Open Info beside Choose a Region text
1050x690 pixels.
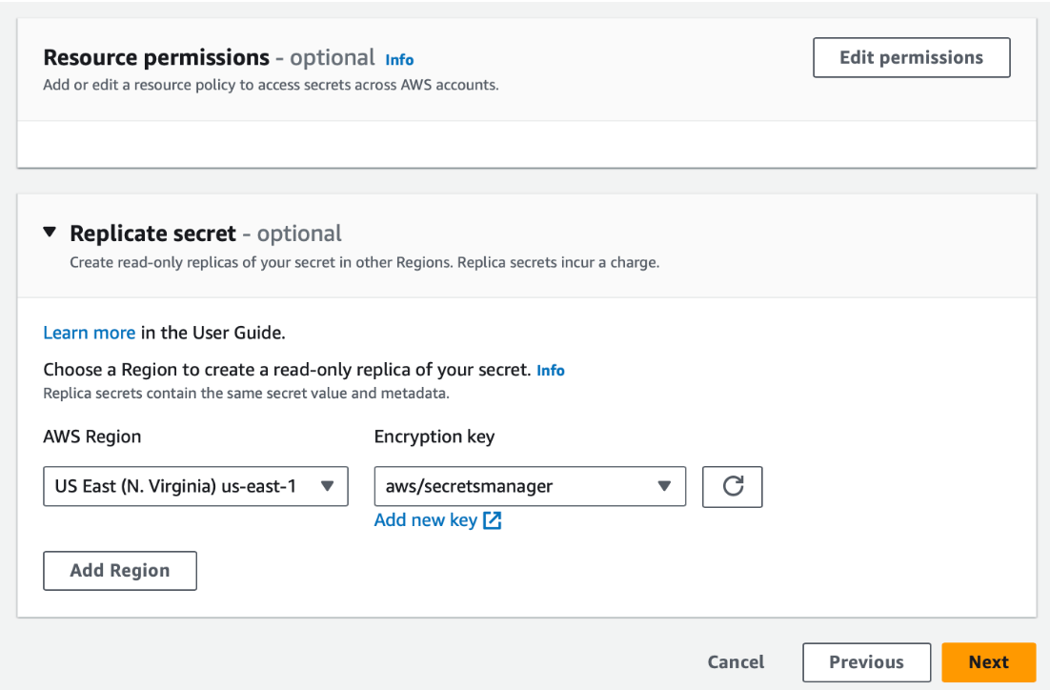(551, 370)
